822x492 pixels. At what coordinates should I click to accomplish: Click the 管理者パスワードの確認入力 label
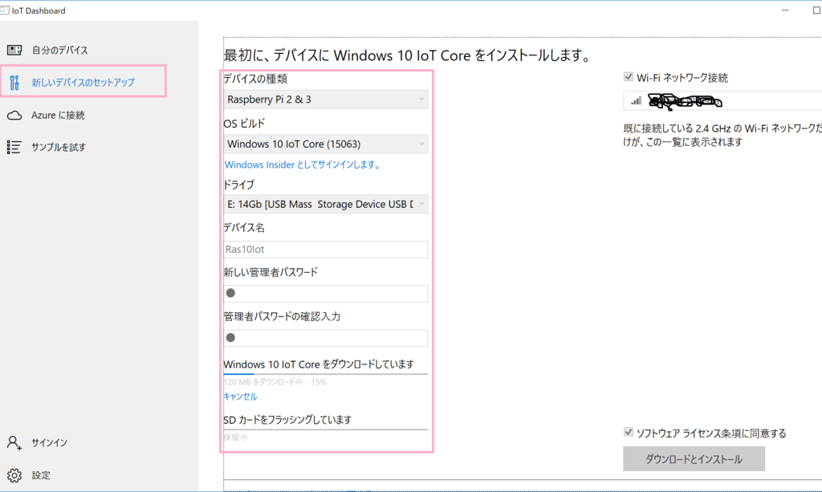282,316
